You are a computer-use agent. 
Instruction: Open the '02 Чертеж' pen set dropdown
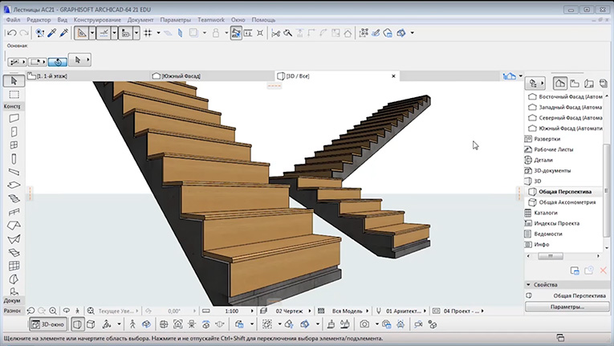pos(289,310)
